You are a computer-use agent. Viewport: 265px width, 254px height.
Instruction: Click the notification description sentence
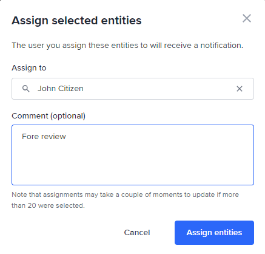[x=127, y=46]
